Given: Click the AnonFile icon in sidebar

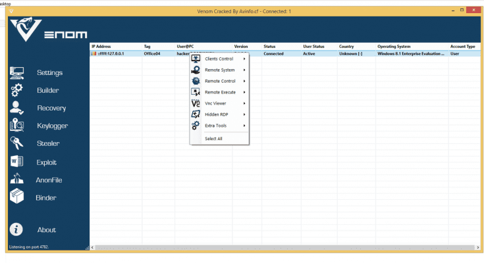Looking at the screenshot, I should point(17,179).
